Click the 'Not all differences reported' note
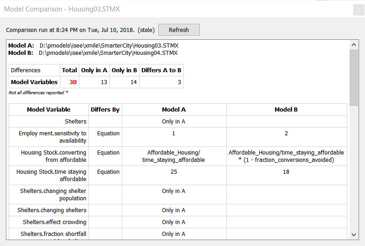This screenshot has width=365, height=246. pyautogui.click(x=38, y=92)
